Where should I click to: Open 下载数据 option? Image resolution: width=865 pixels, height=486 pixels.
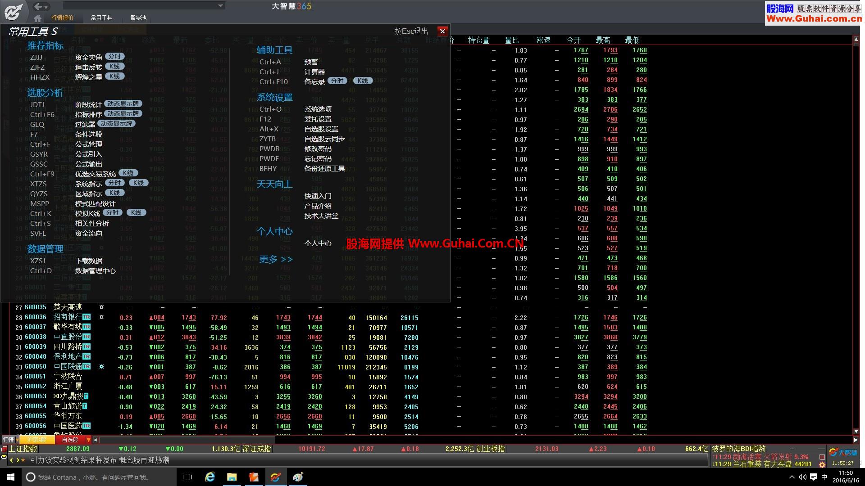tap(88, 261)
